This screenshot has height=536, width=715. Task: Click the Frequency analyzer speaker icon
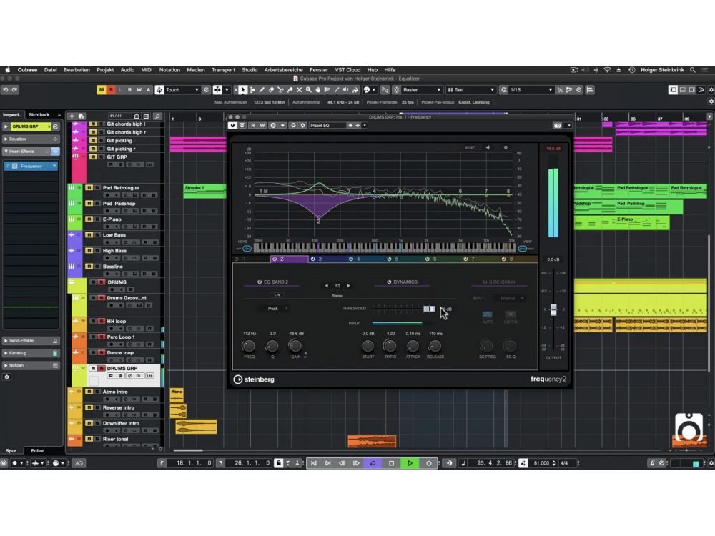pyautogui.click(x=488, y=148)
